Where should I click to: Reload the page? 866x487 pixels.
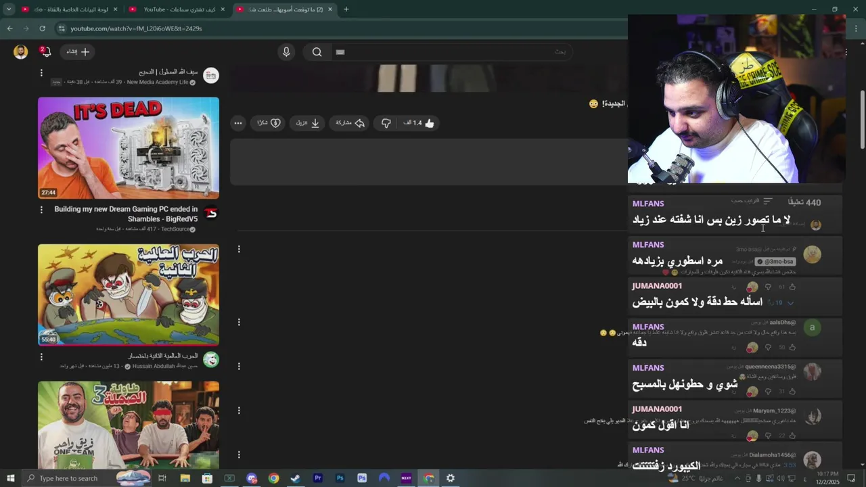(x=42, y=28)
